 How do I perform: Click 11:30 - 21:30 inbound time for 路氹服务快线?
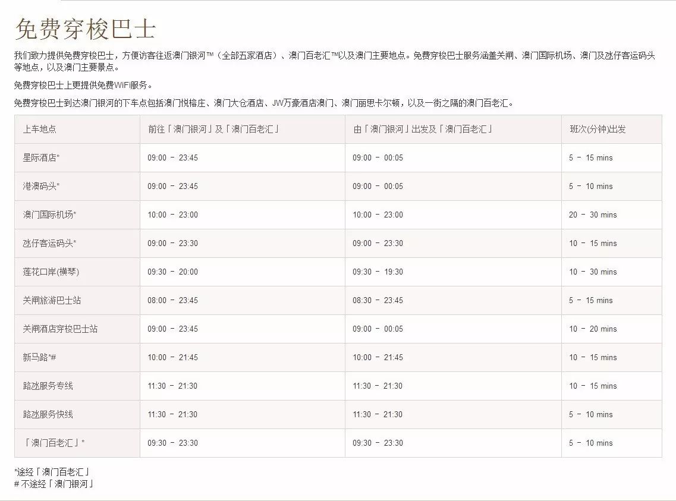172,414
